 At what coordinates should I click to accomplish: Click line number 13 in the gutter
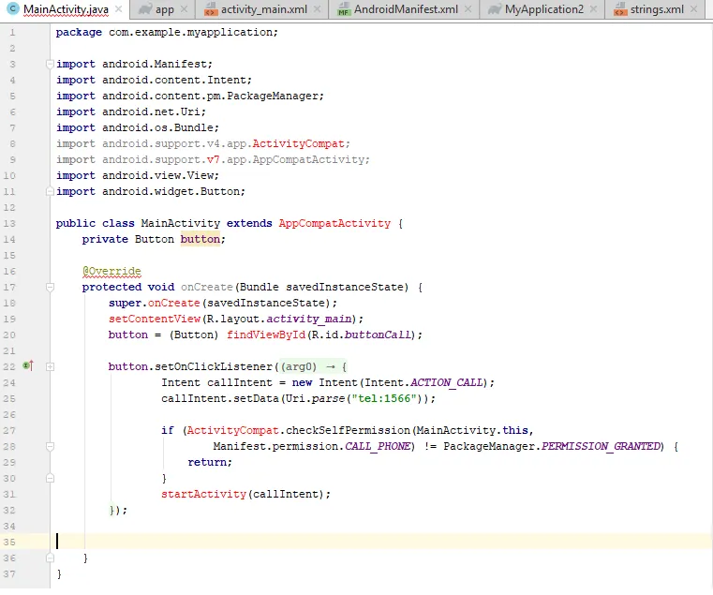[9, 223]
